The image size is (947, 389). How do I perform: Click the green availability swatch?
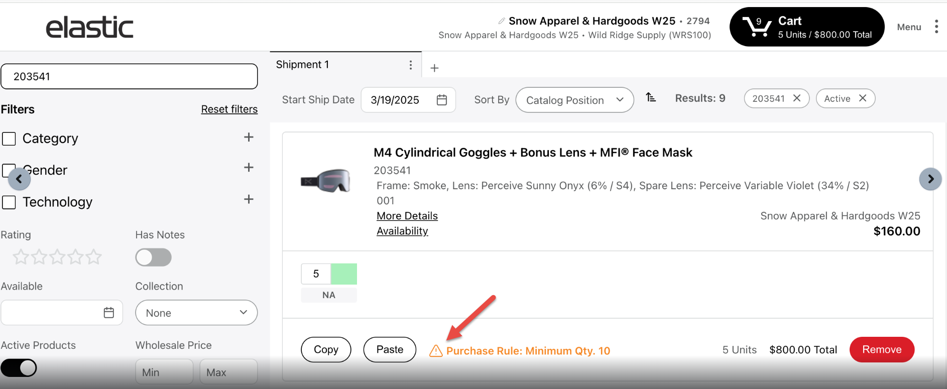344,274
